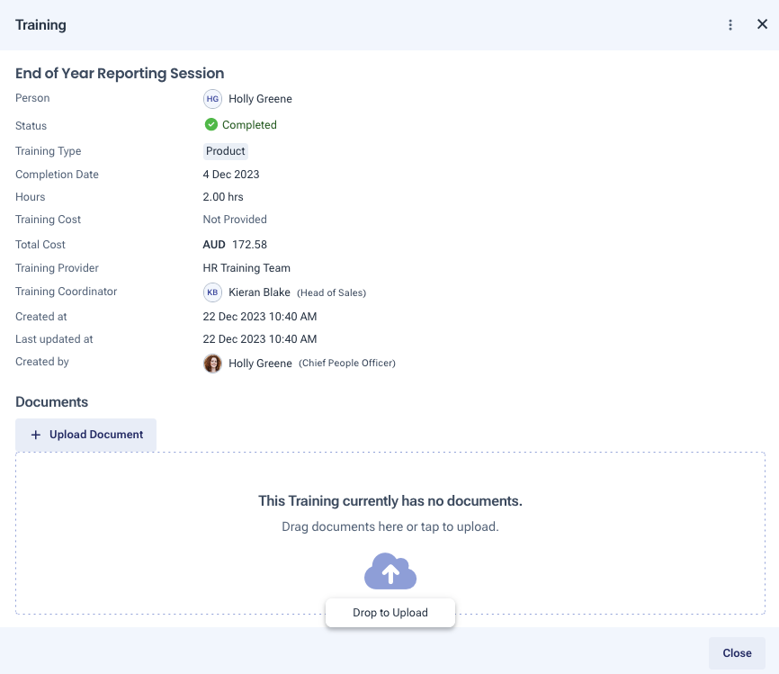Click the 'End of Year Reporting Session' heading
Image resolution: width=779 pixels, height=674 pixels.
pyautogui.click(x=120, y=73)
